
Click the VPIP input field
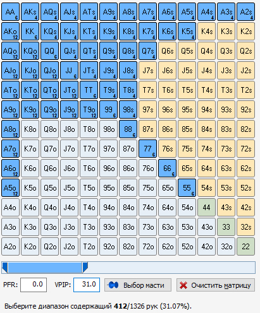pos(87,285)
